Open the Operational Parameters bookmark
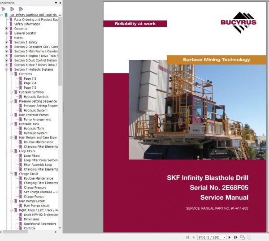 [x=40, y=224]
